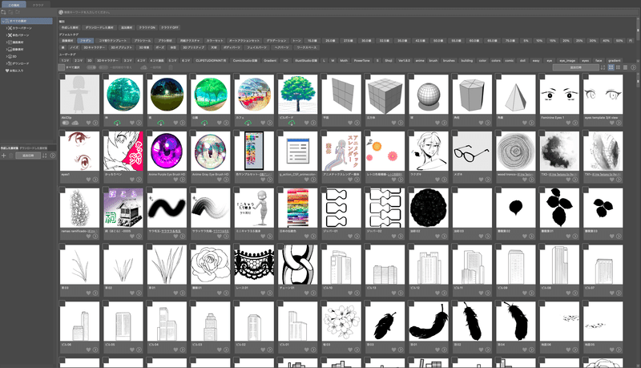The image size is (641, 368).
Task: Filter by クラウドOFF button
Action: 170,27
